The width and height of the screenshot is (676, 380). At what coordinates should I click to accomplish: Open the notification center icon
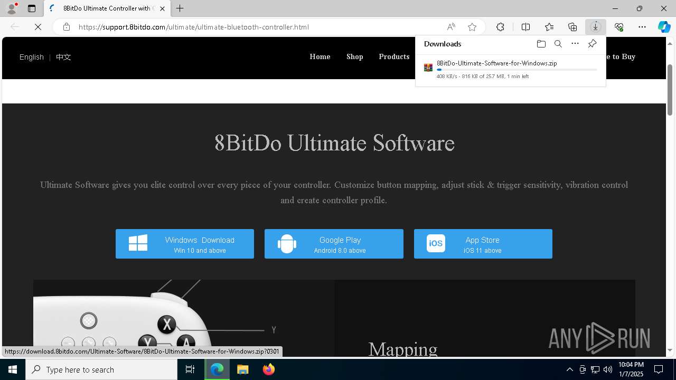659,369
